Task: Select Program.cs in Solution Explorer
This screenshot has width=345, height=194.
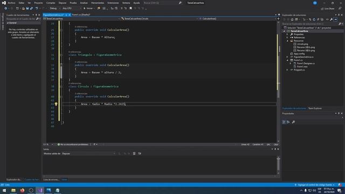Action: [299, 70]
